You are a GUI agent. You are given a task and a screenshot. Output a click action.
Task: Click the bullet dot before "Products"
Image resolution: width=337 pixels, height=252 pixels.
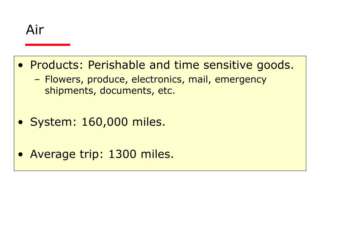21,65
